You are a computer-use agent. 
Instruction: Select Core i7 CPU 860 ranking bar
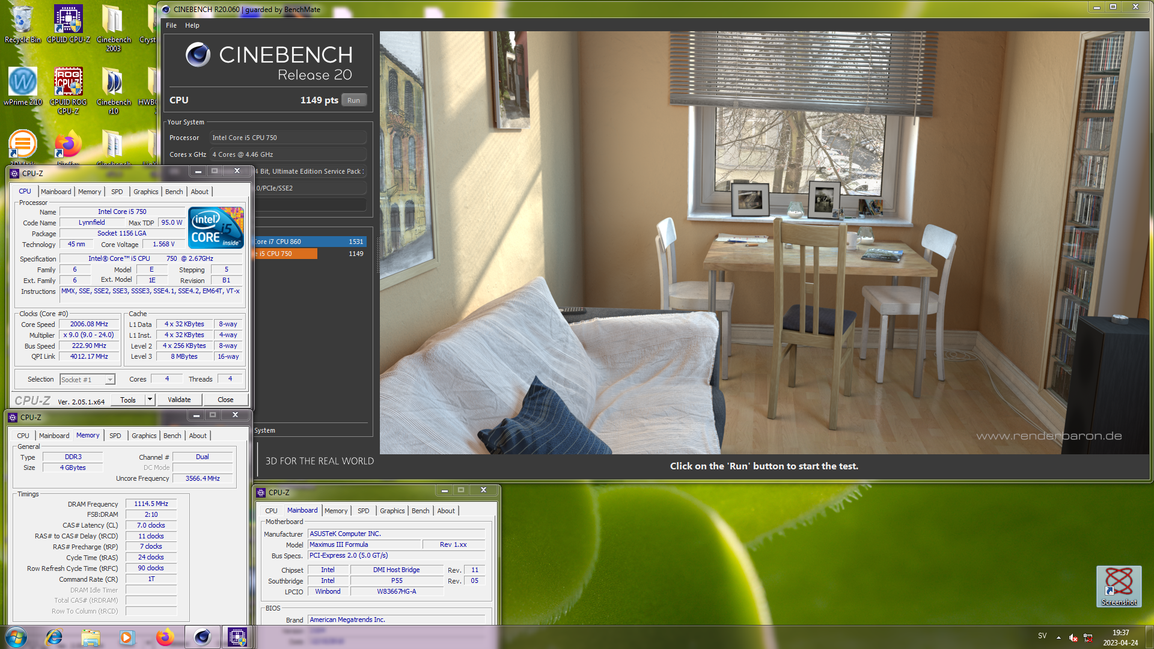[310, 242]
